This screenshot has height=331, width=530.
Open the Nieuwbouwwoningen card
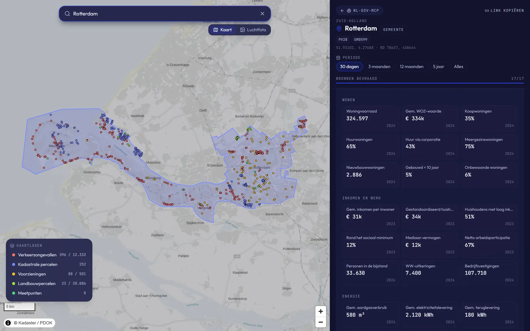(x=371, y=174)
